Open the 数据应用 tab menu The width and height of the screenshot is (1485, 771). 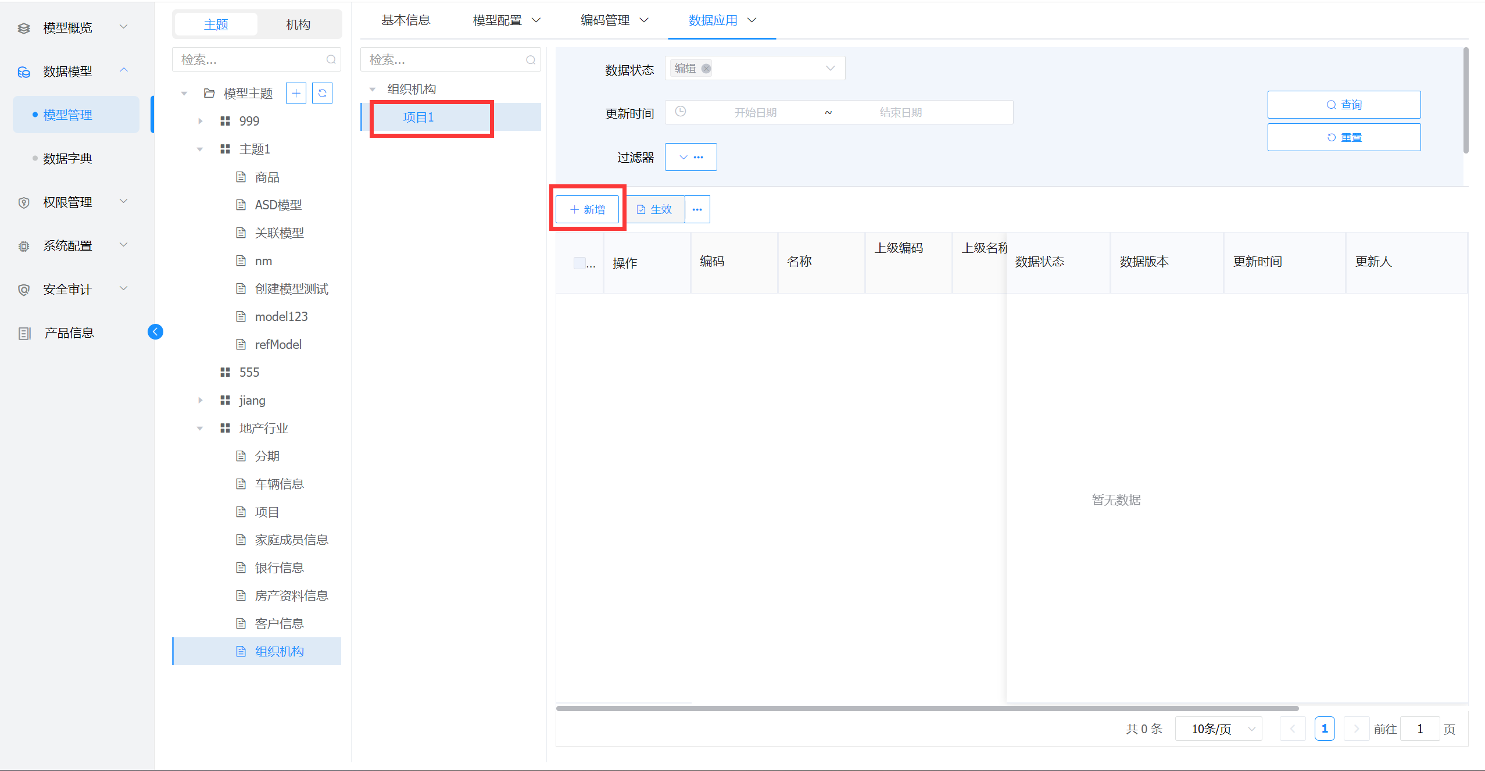(722, 20)
